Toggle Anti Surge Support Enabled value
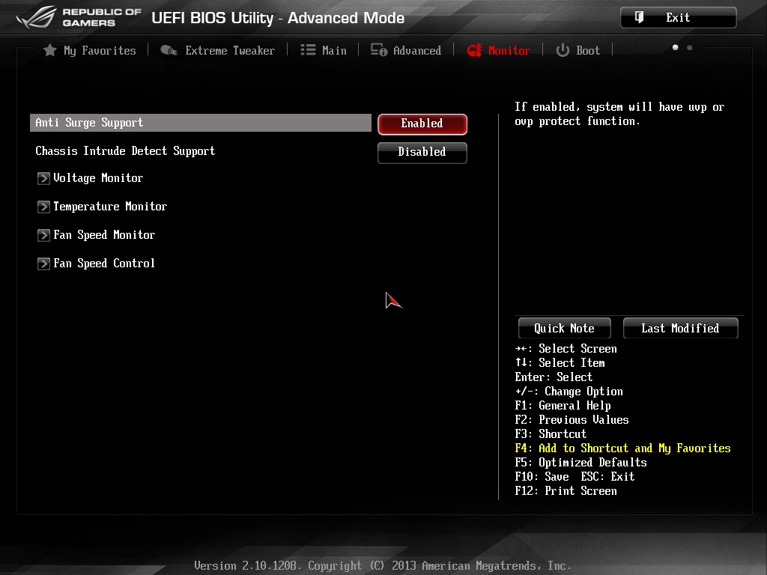The height and width of the screenshot is (575, 767). point(422,124)
